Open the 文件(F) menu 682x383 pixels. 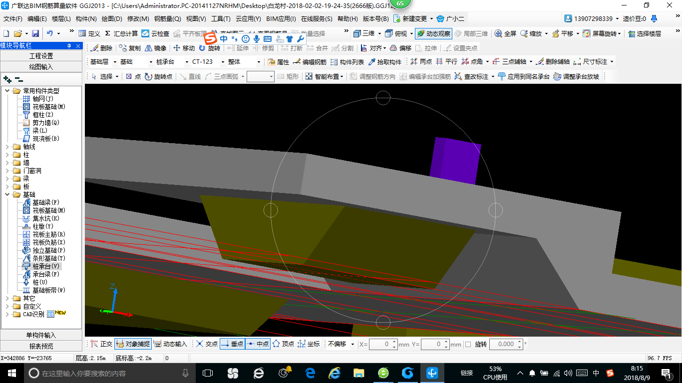click(x=12, y=19)
